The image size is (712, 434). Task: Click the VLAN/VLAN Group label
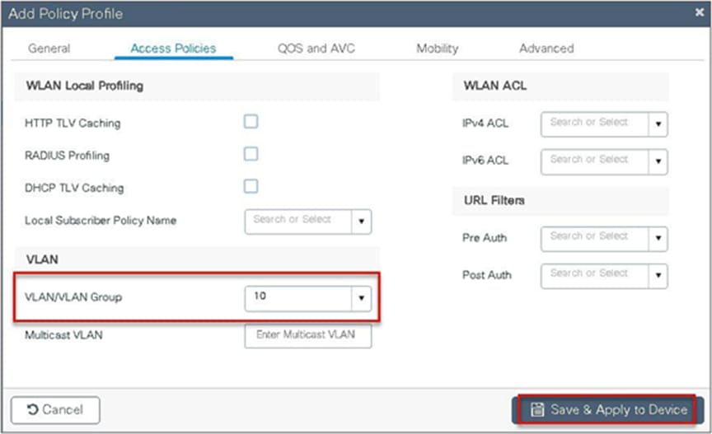pyautogui.click(x=73, y=297)
